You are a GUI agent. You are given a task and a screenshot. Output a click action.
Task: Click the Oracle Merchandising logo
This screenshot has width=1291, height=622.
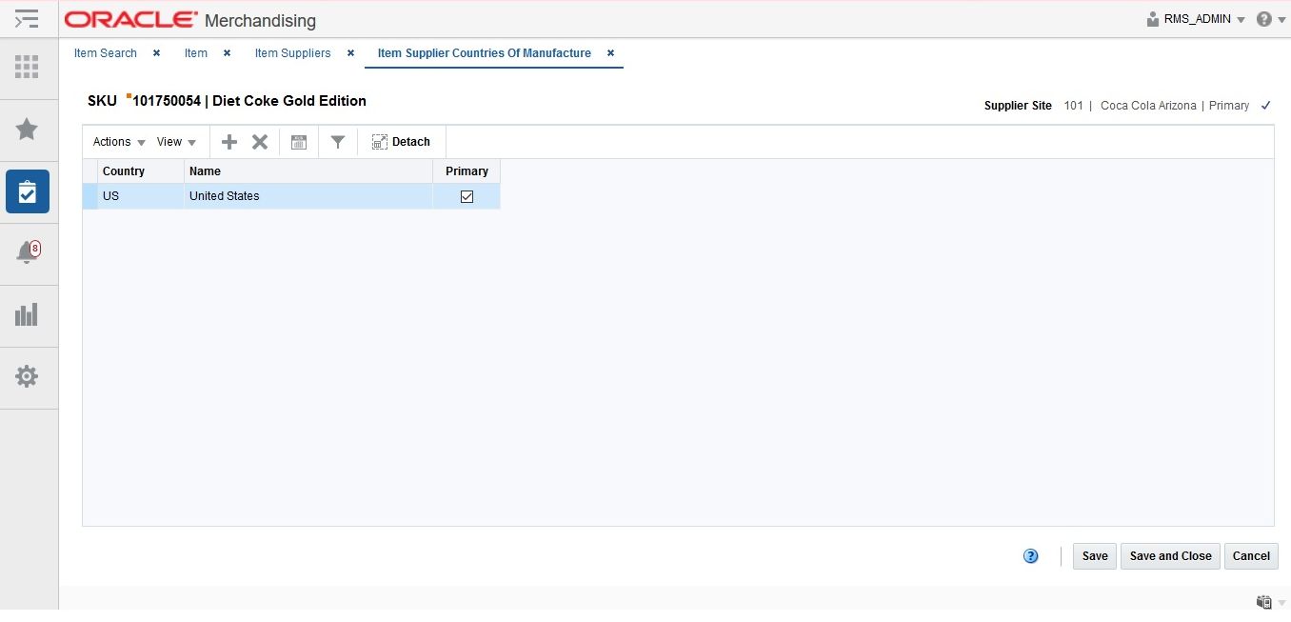coord(190,20)
